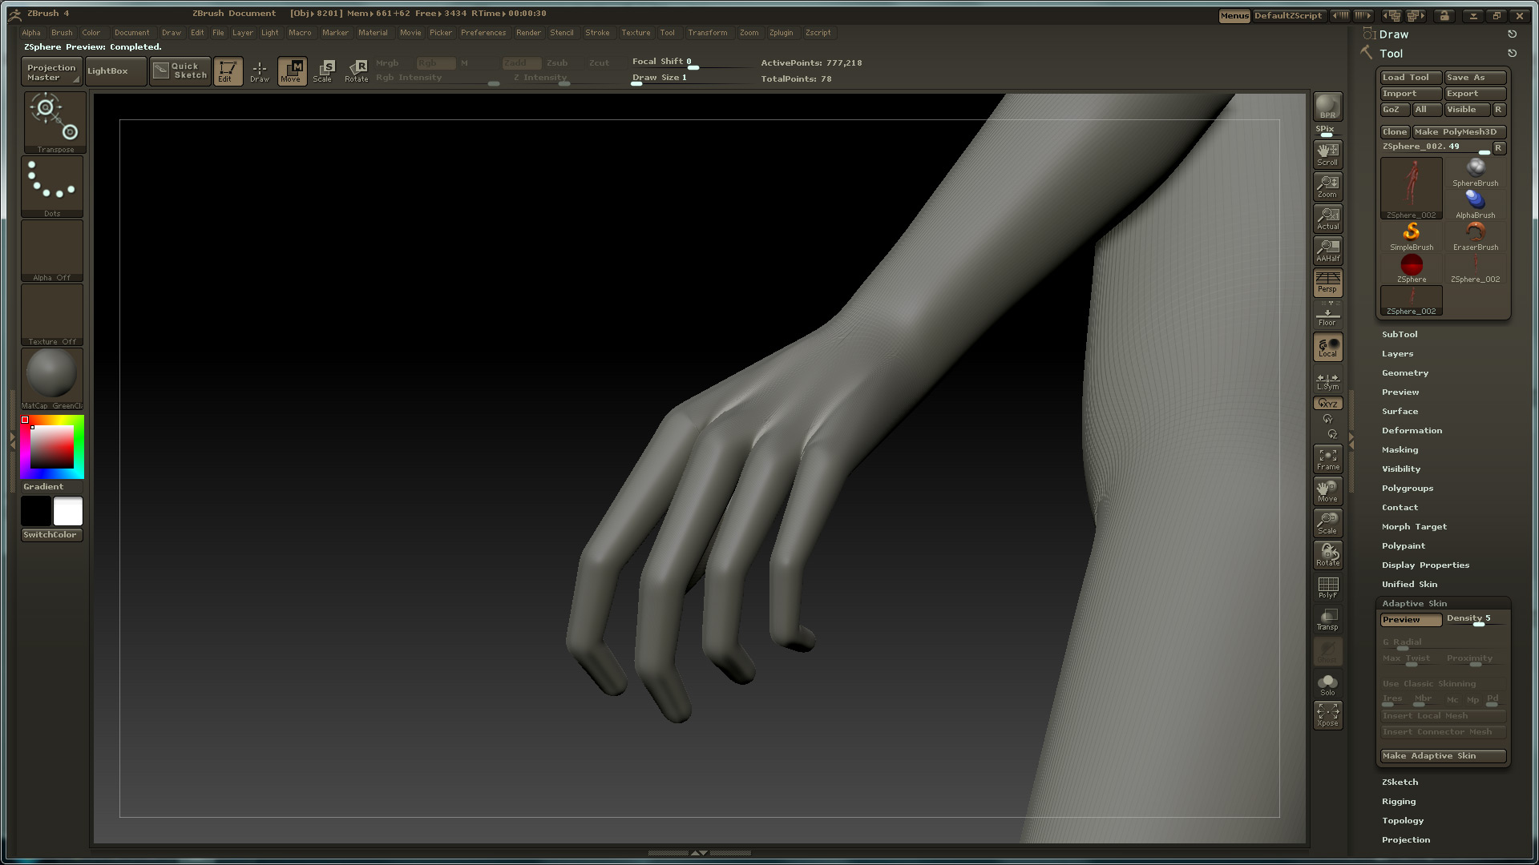Viewport: 1539px width, 865px height.
Task: Expand the Geometry section
Action: (x=1404, y=373)
